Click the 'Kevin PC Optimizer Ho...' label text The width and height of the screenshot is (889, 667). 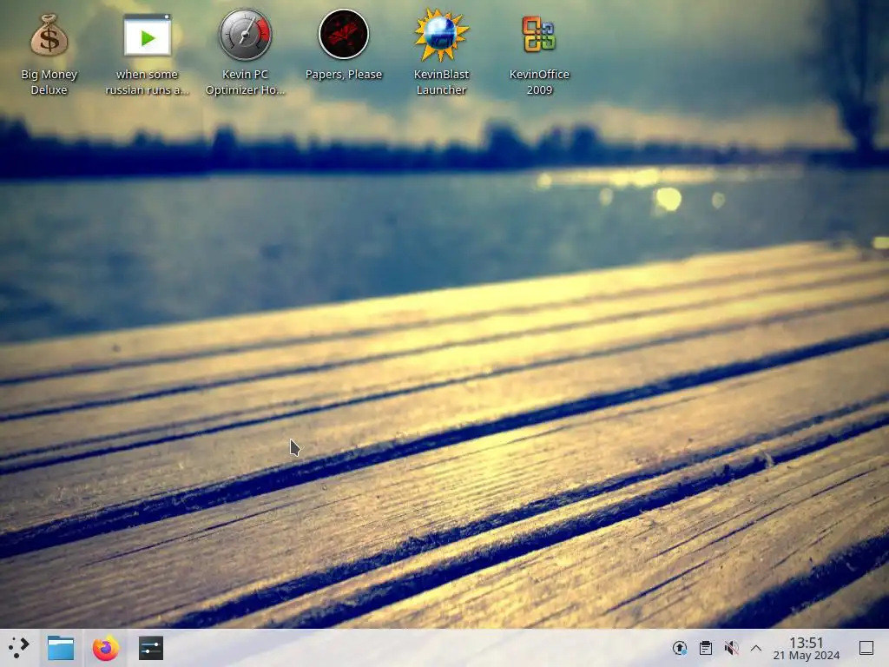pos(245,82)
